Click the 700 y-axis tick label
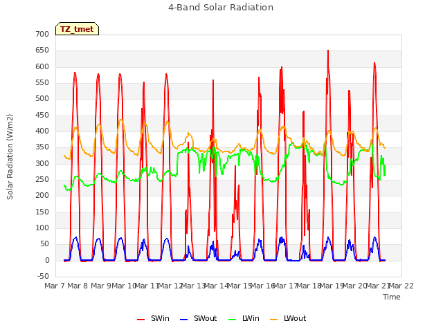This screenshot has height=332, width=443. coord(42,34)
